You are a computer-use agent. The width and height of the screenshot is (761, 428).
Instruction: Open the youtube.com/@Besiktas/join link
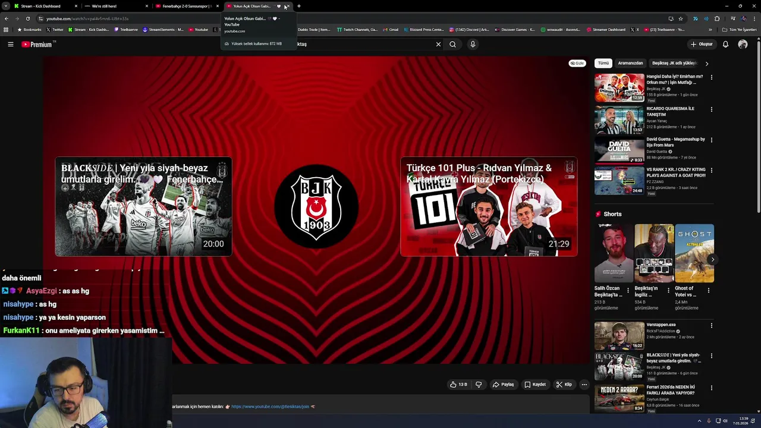(270, 407)
